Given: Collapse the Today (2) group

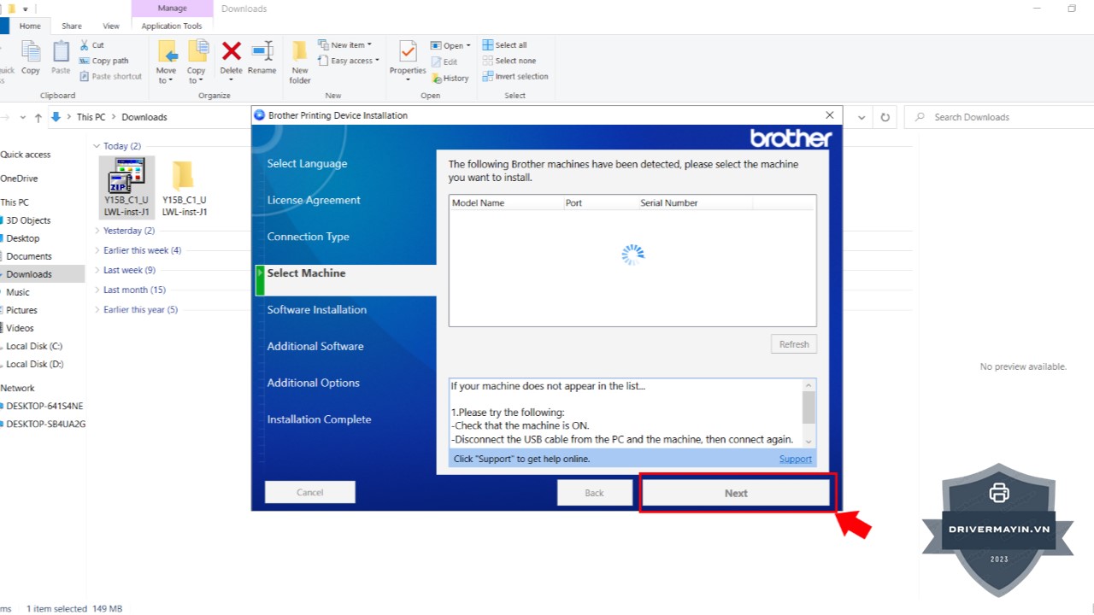Looking at the screenshot, I should tap(97, 146).
